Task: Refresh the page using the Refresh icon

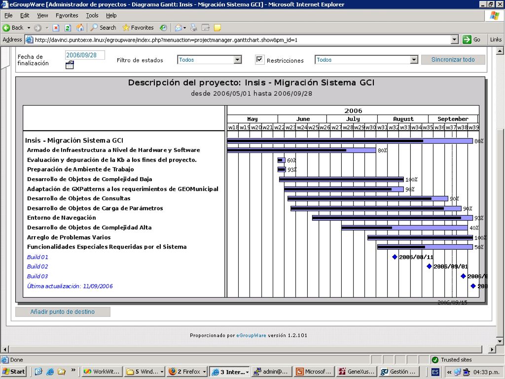Action: point(68,28)
